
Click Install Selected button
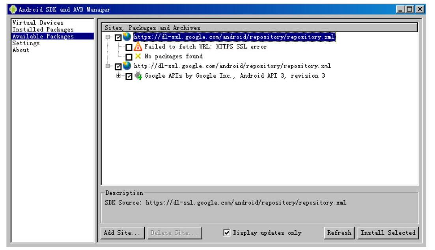[x=388, y=233]
